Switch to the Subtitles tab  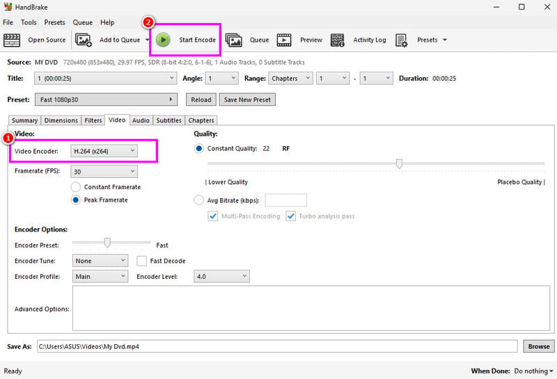(x=168, y=120)
